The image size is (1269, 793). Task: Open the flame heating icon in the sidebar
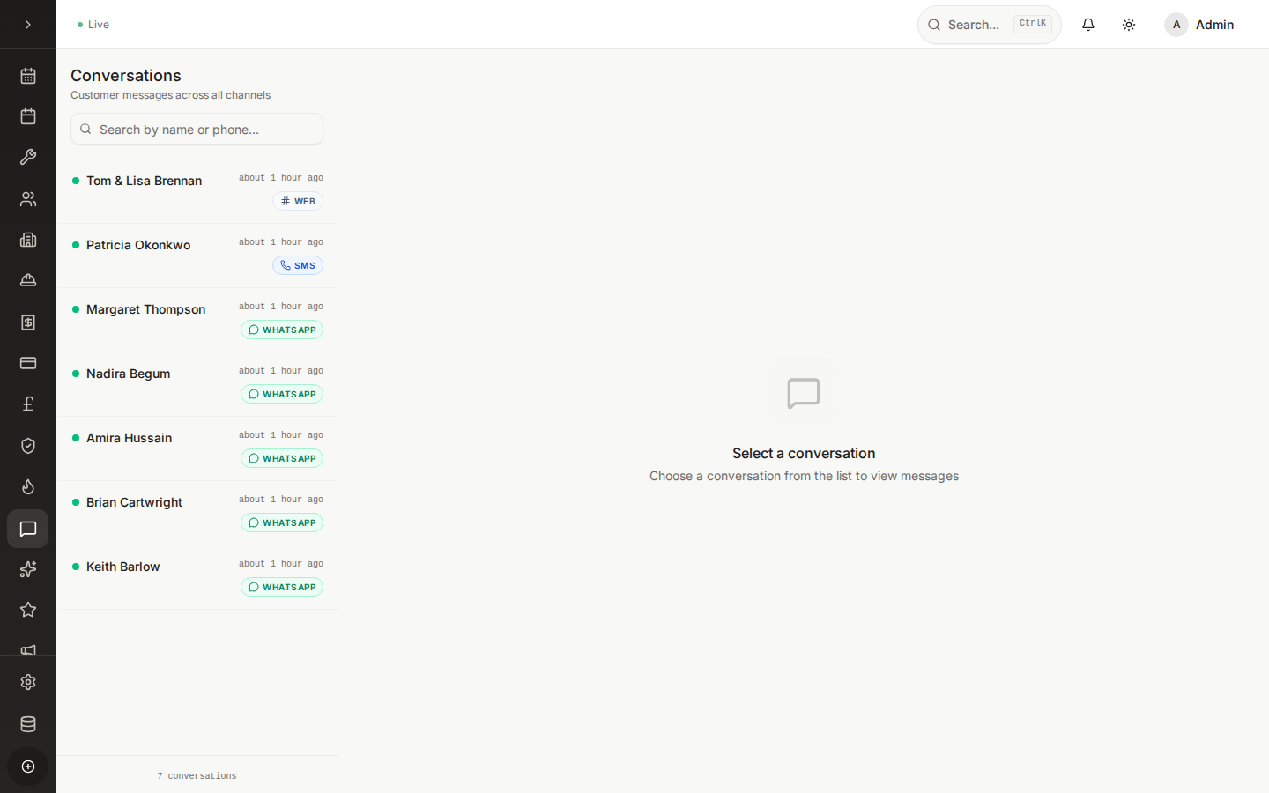pyautogui.click(x=27, y=486)
